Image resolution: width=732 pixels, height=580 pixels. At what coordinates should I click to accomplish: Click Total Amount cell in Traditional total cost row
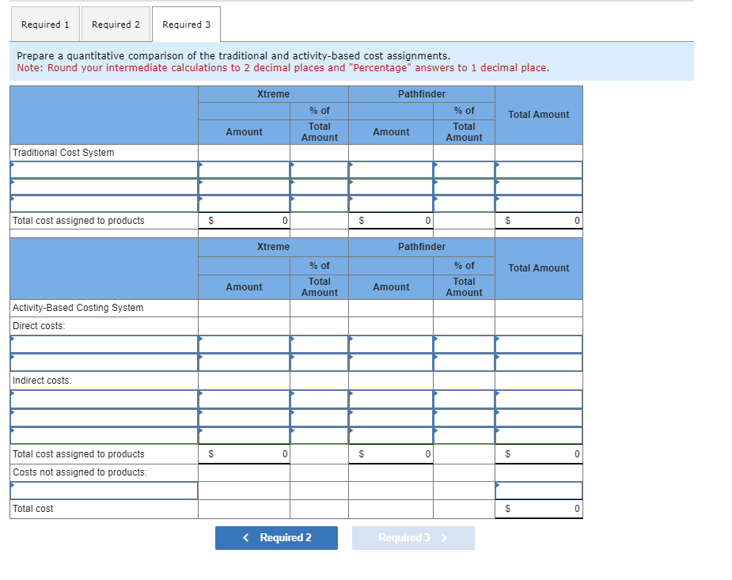[x=539, y=220]
